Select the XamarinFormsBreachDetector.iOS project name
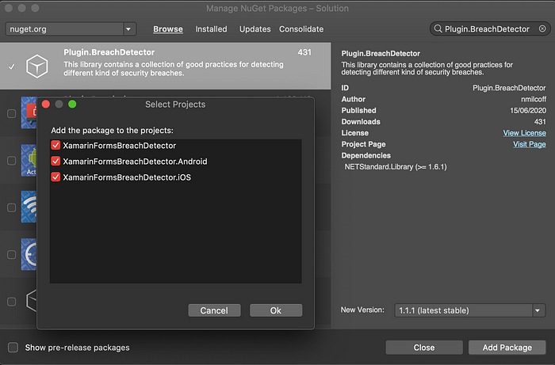Viewport: 555px width, 365px height. 127,177
